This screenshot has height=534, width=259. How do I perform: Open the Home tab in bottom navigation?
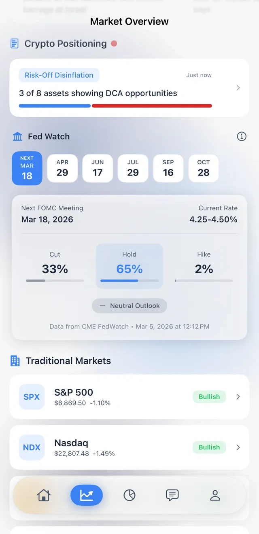click(x=44, y=495)
